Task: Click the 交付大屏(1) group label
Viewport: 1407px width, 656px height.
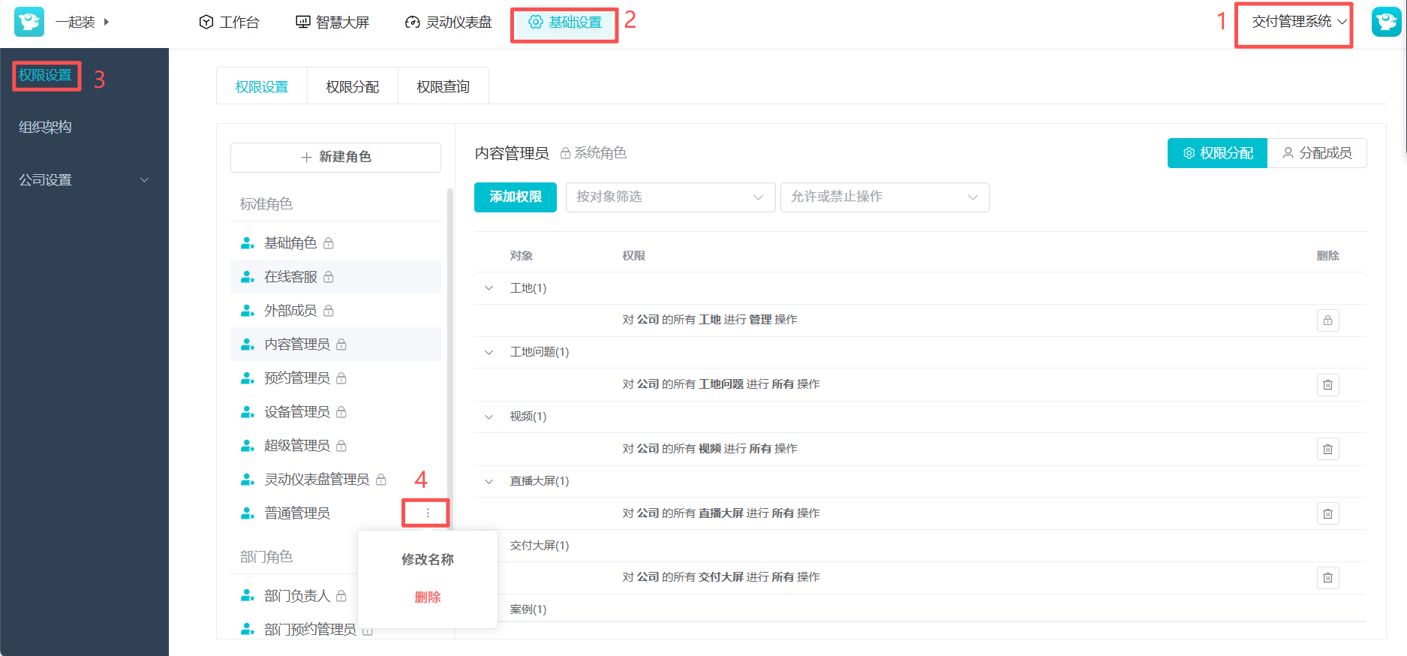Action: [x=540, y=546]
